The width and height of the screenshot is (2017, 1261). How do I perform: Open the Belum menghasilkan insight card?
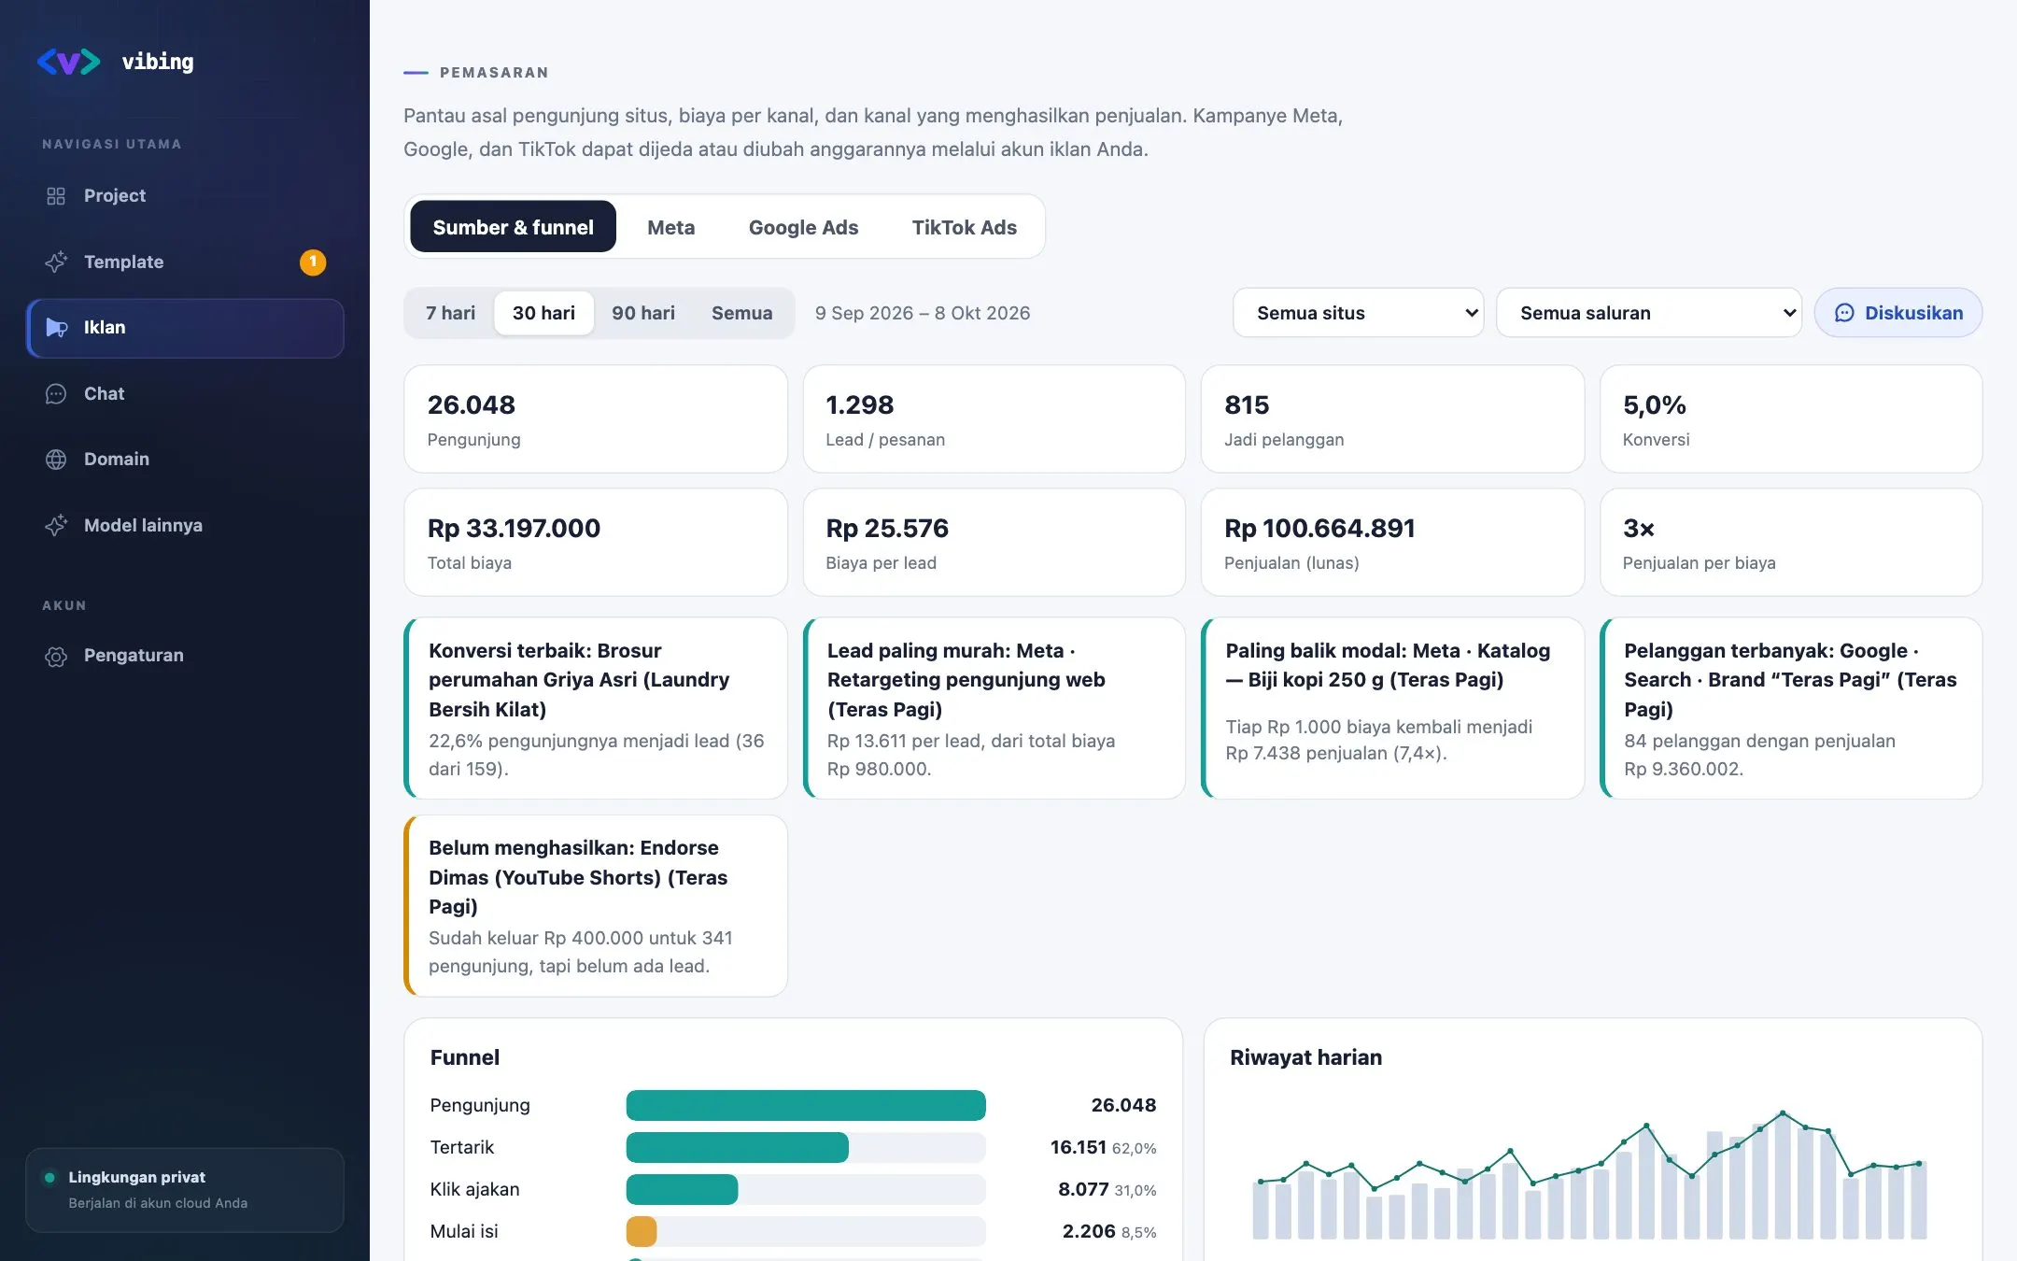click(596, 906)
